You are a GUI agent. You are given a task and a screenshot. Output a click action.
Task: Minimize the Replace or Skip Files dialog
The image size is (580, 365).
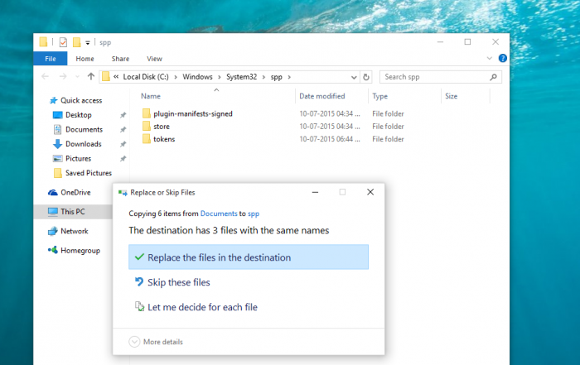[x=315, y=192]
